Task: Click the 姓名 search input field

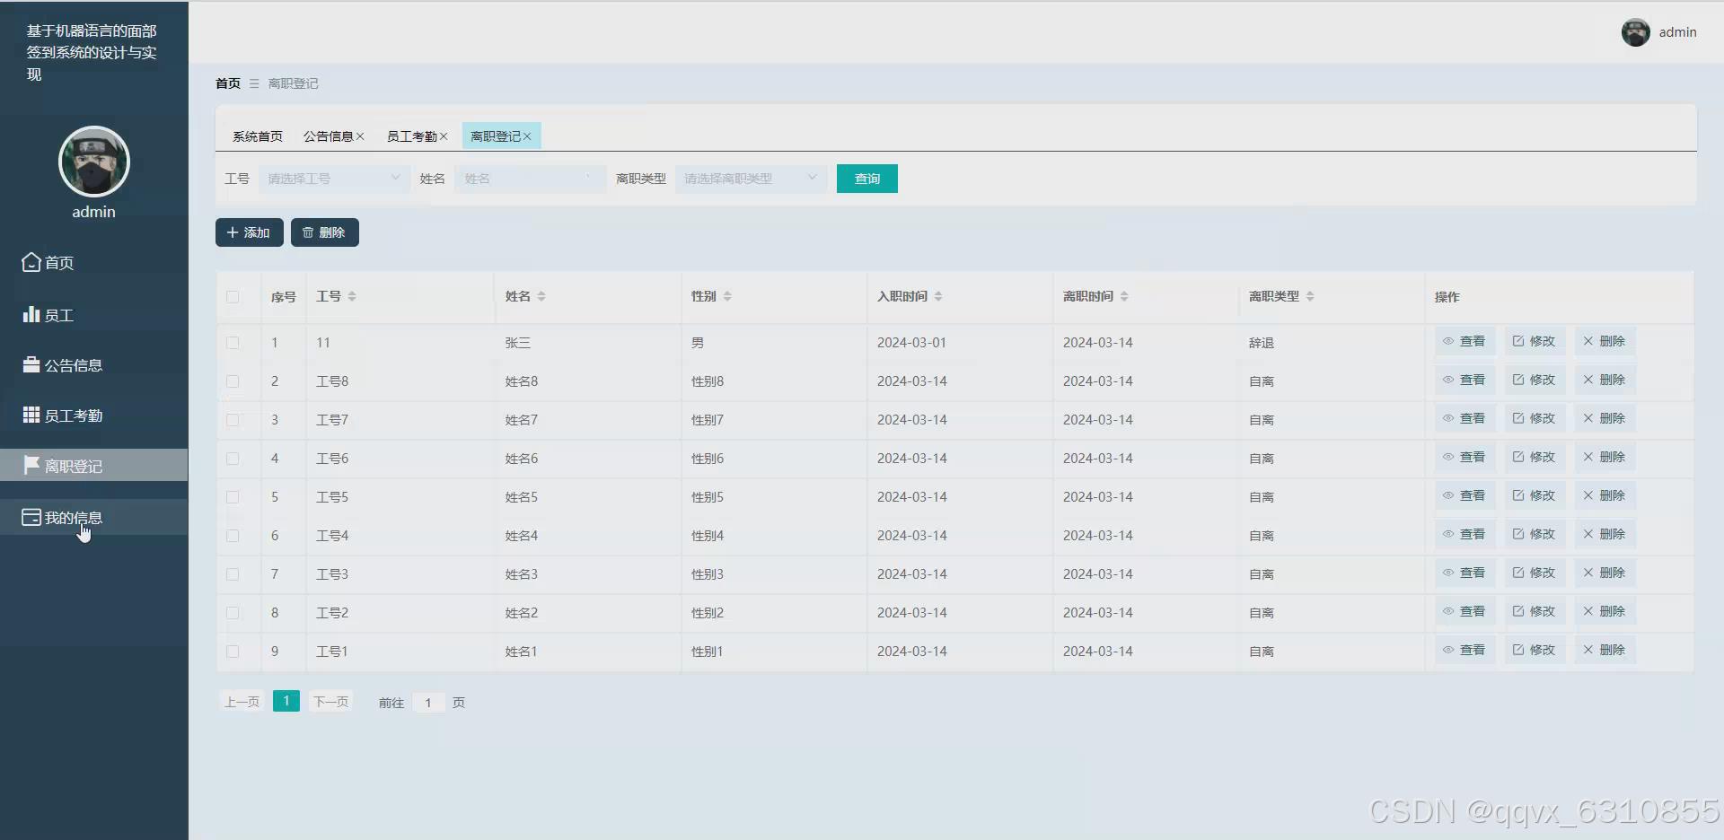Action: click(530, 179)
